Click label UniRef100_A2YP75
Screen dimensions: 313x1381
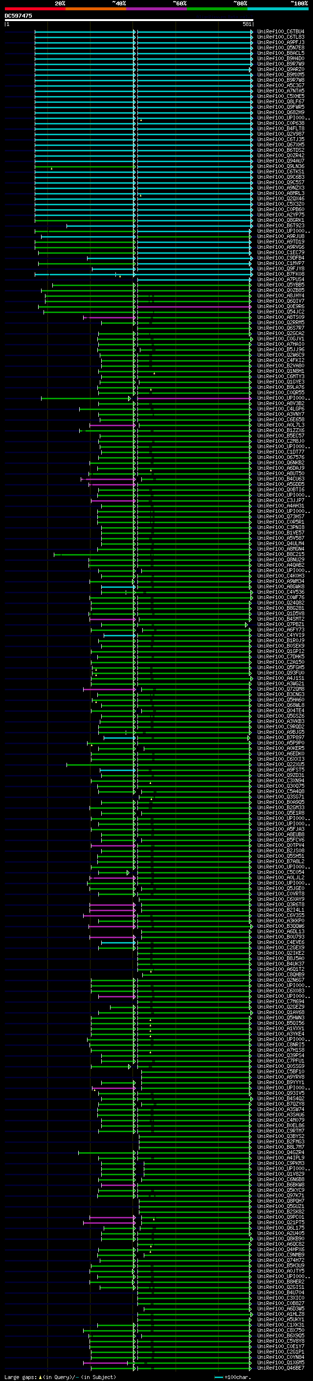(280, 215)
